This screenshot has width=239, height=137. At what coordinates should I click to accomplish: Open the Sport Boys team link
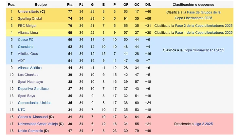(27, 96)
